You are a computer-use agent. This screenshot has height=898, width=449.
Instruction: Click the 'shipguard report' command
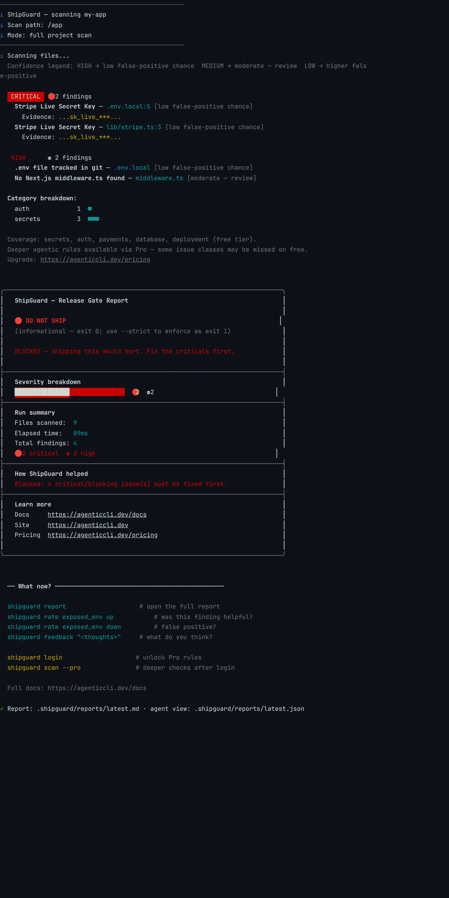(37, 606)
